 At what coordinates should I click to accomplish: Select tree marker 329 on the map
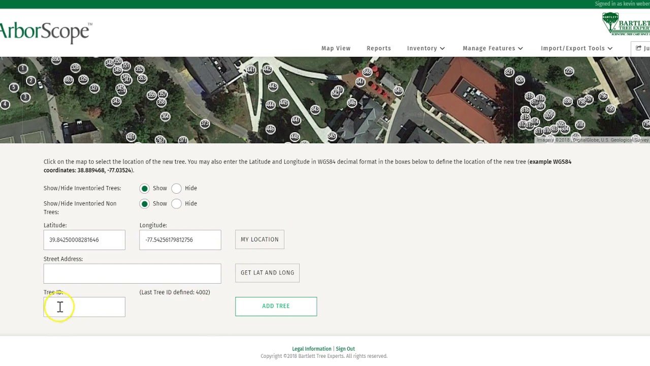click(x=83, y=79)
